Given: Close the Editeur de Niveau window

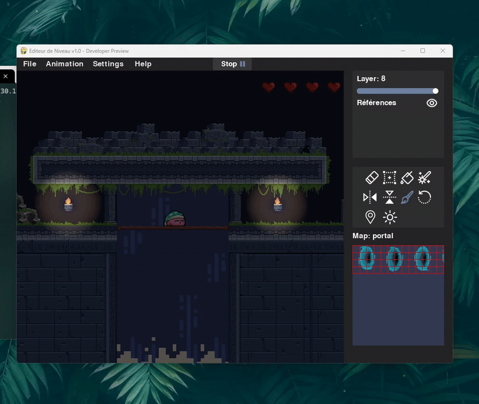Looking at the screenshot, I should click(442, 51).
